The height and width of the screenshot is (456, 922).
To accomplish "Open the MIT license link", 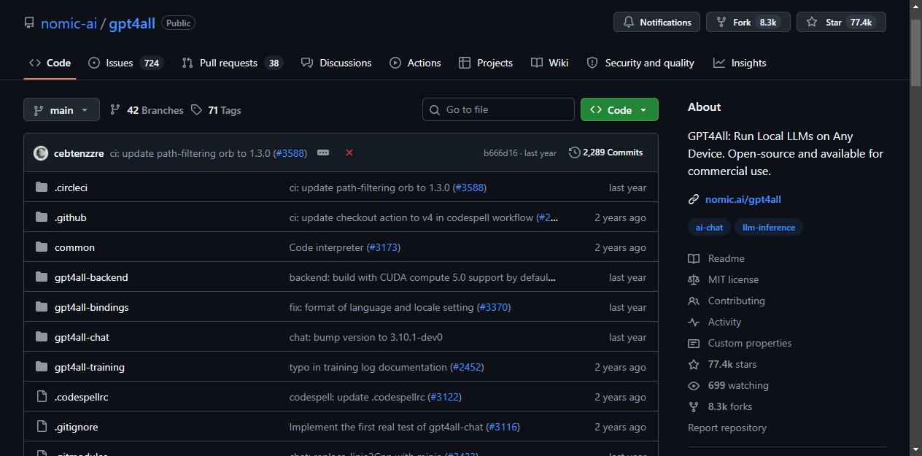I will [x=724, y=279].
